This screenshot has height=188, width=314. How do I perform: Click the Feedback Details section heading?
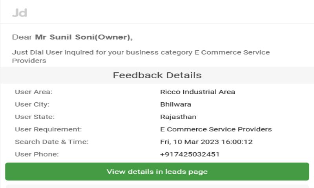tap(157, 75)
